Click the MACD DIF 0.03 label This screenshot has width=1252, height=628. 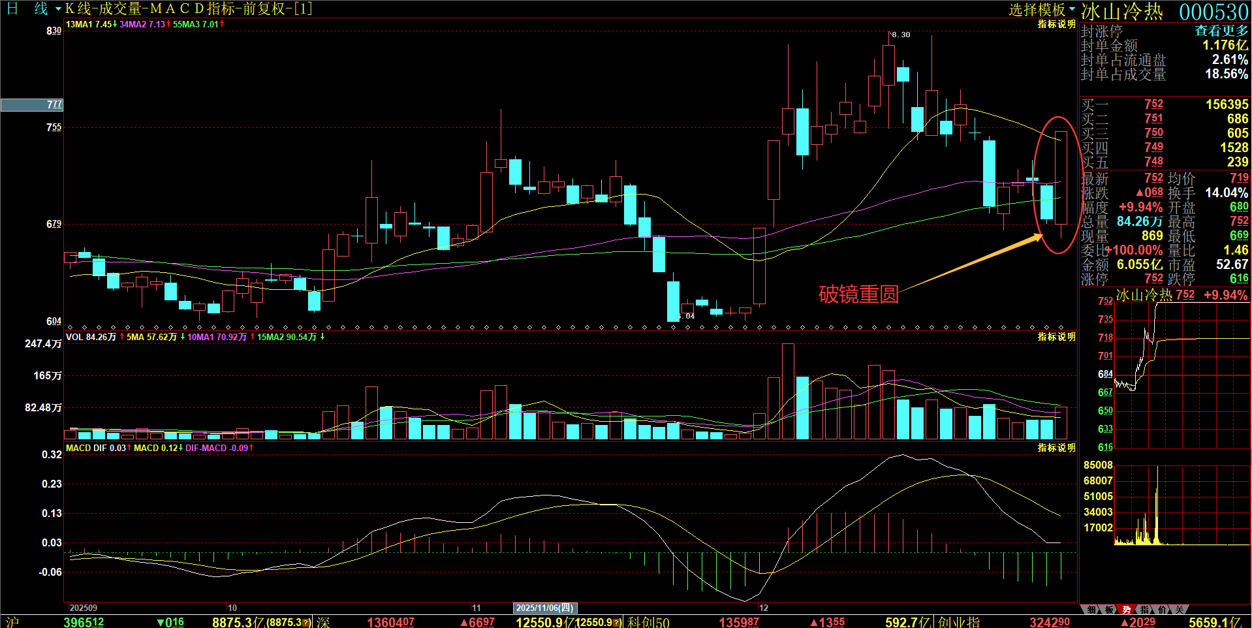point(98,448)
